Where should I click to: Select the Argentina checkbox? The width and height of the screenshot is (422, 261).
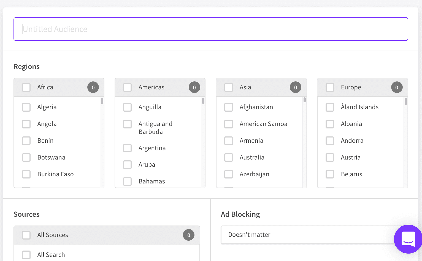pos(128,148)
